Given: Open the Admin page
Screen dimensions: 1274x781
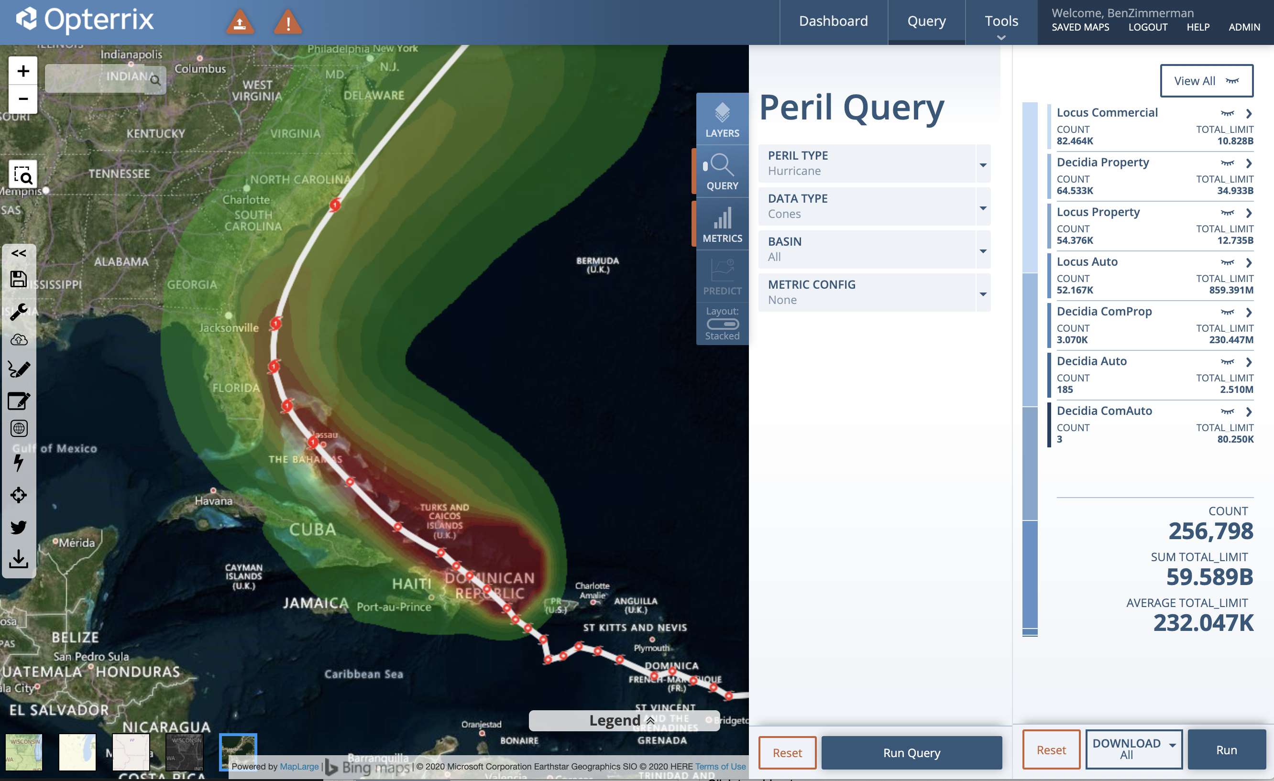Looking at the screenshot, I should pyautogui.click(x=1244, y=27).
